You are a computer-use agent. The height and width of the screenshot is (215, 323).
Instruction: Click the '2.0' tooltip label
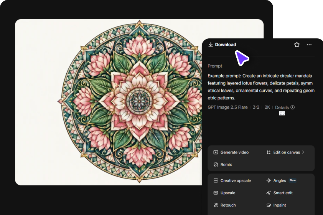pyautogui.click(x=282, y=113)
